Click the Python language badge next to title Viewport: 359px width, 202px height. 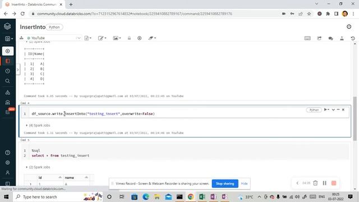pyautogui.click(x=54, y=27)
